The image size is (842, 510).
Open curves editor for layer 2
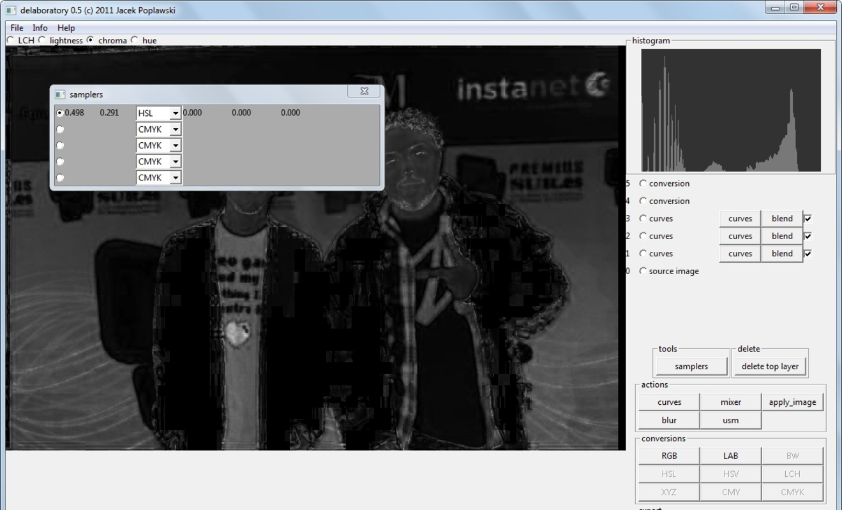click(x=740, y=236)
